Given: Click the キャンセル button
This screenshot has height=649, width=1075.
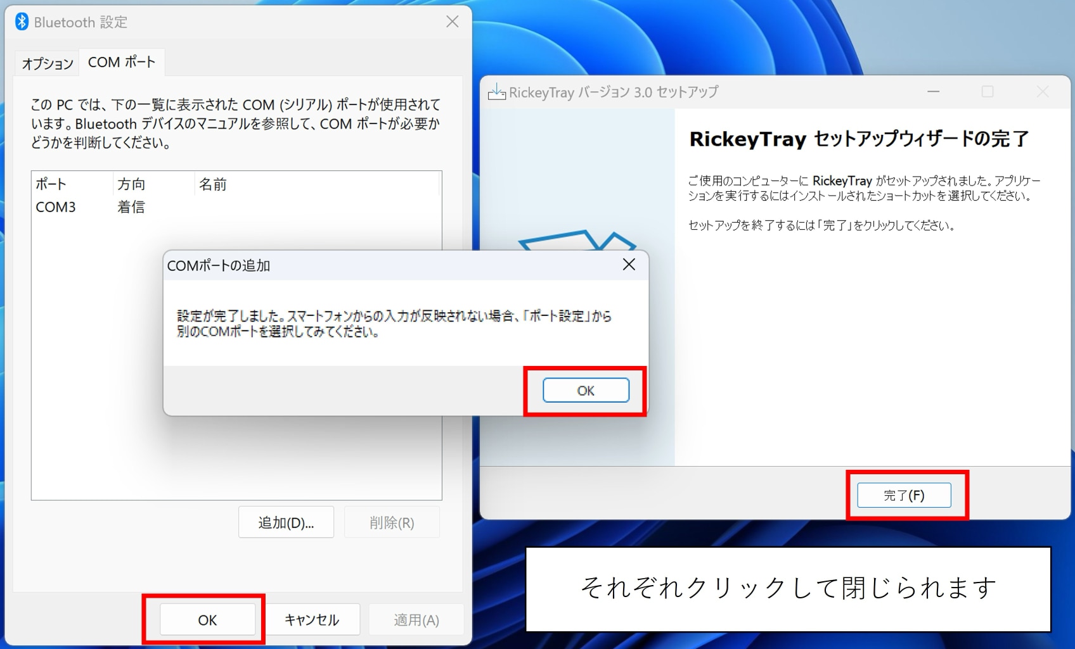Looking at the screenshot, I should coord(312,620).
